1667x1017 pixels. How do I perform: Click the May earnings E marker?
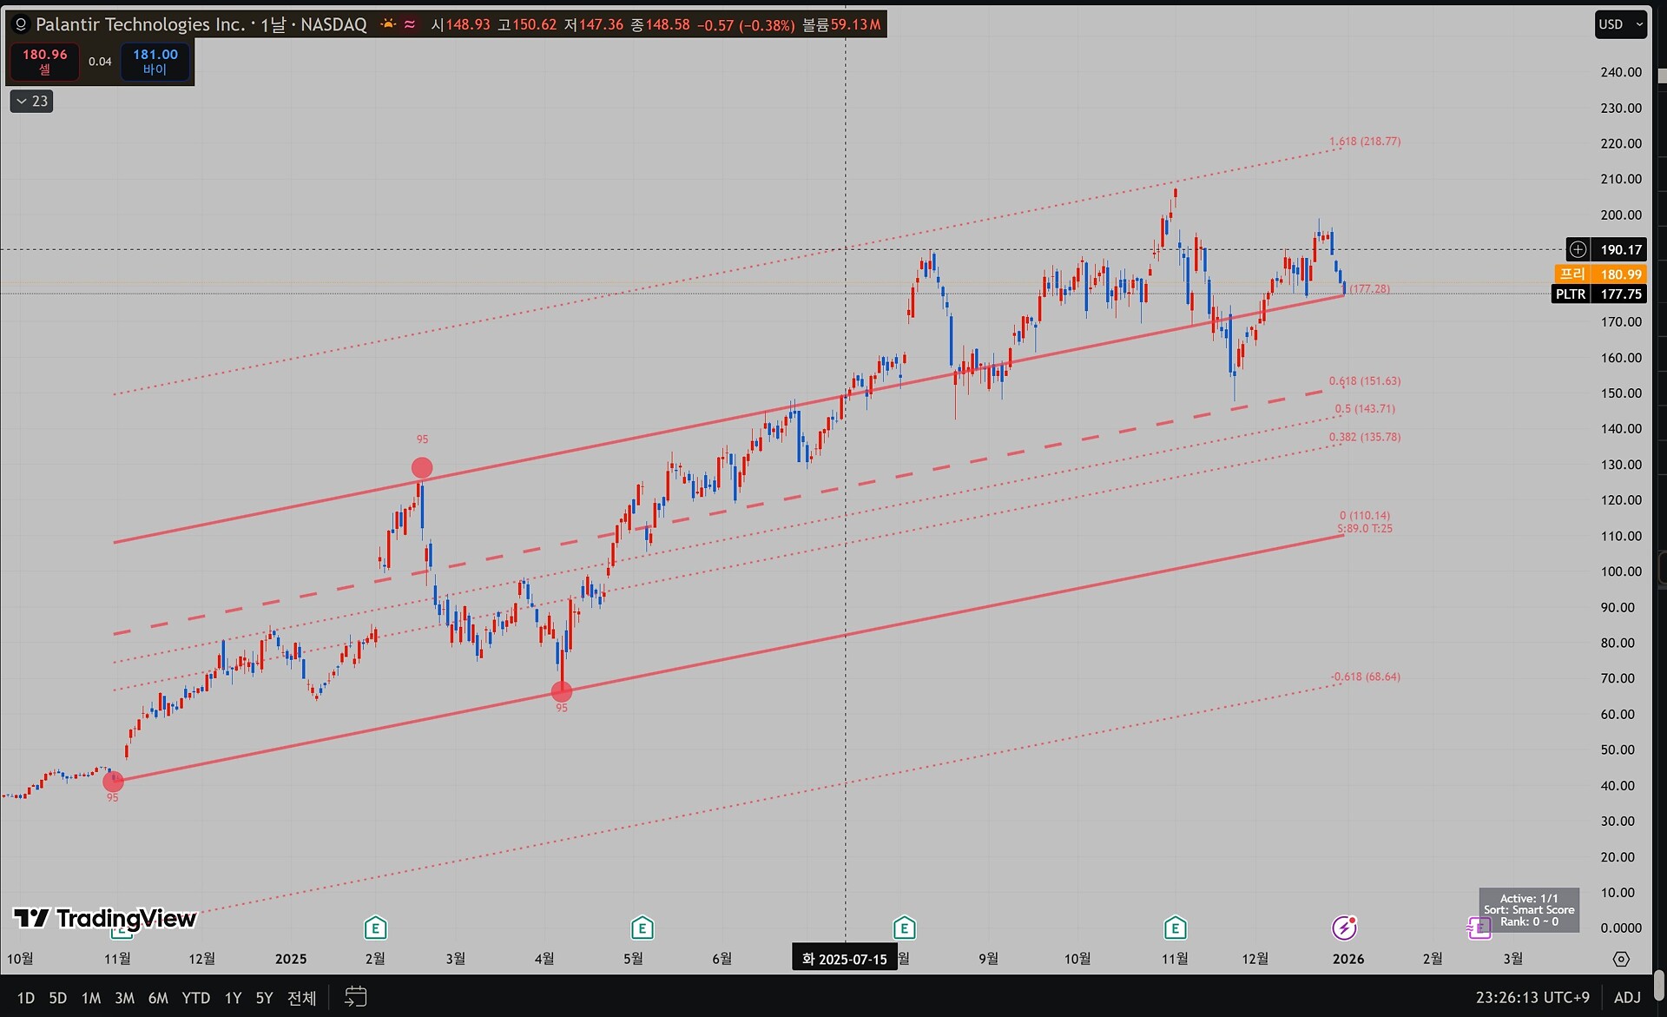[642, 928]
